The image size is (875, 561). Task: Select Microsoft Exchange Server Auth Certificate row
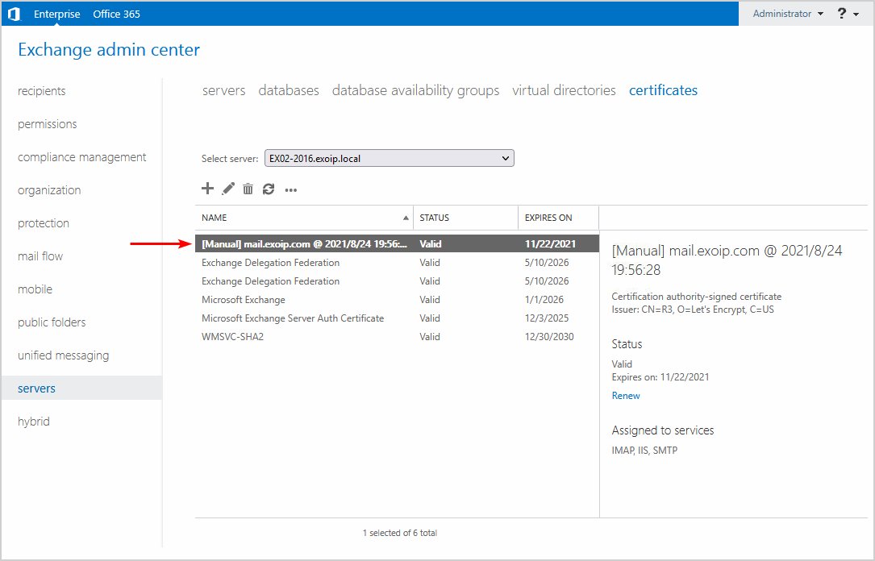coord(397,318)
